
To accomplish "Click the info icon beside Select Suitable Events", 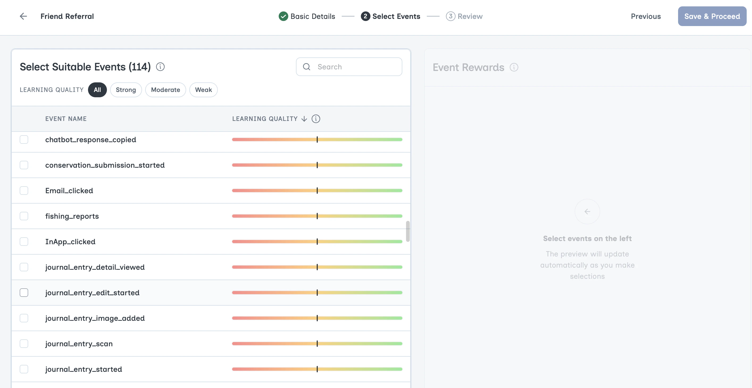I will (160, 67).
